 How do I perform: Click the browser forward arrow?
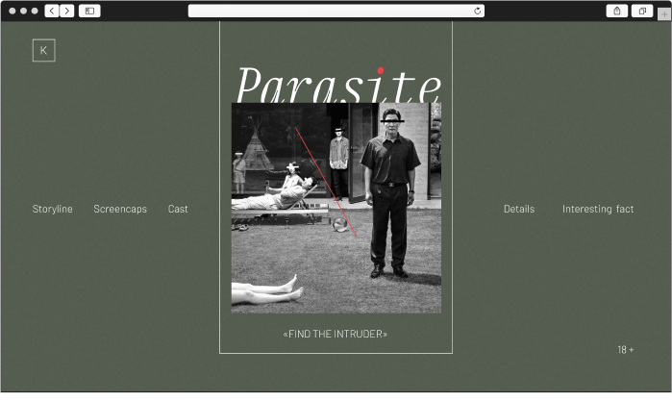coord(67,11)
